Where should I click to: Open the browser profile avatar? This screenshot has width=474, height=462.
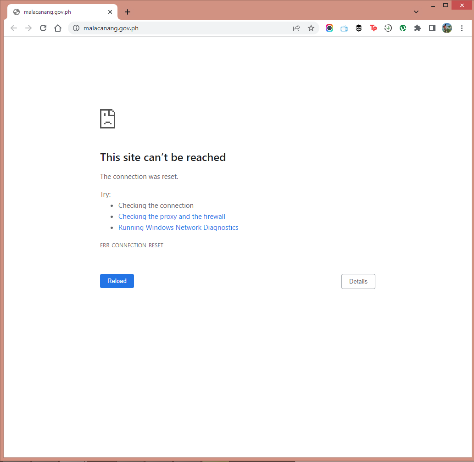point(447,28)
